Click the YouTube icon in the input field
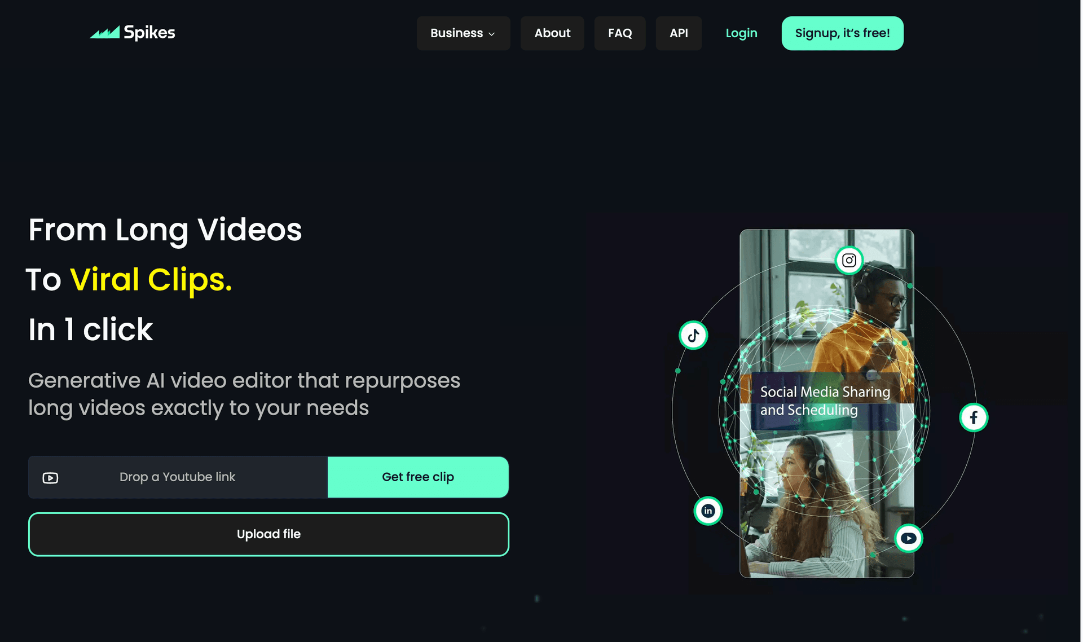Image resolution: width=1083 pixels, height=642 pixels. coord(50,477)
